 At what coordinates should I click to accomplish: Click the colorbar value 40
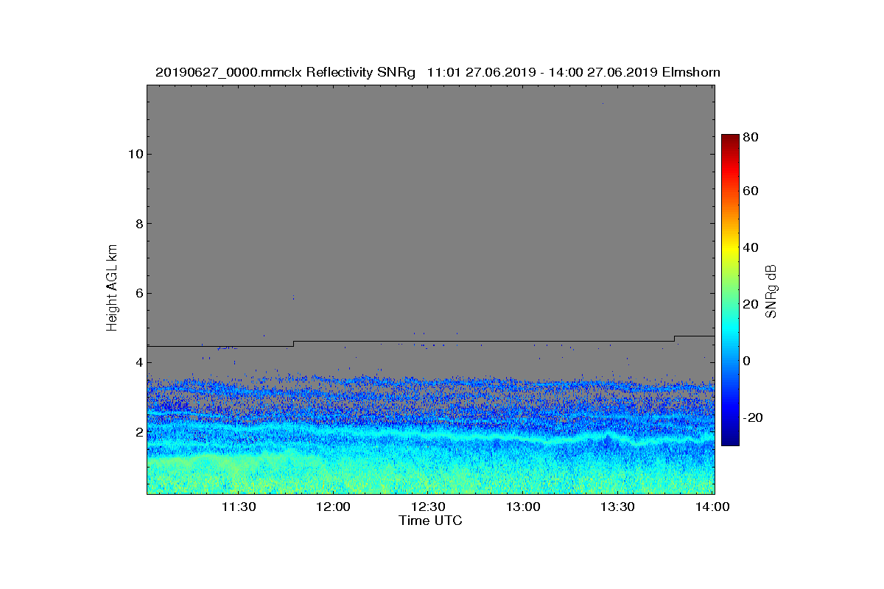click(751, 247)
